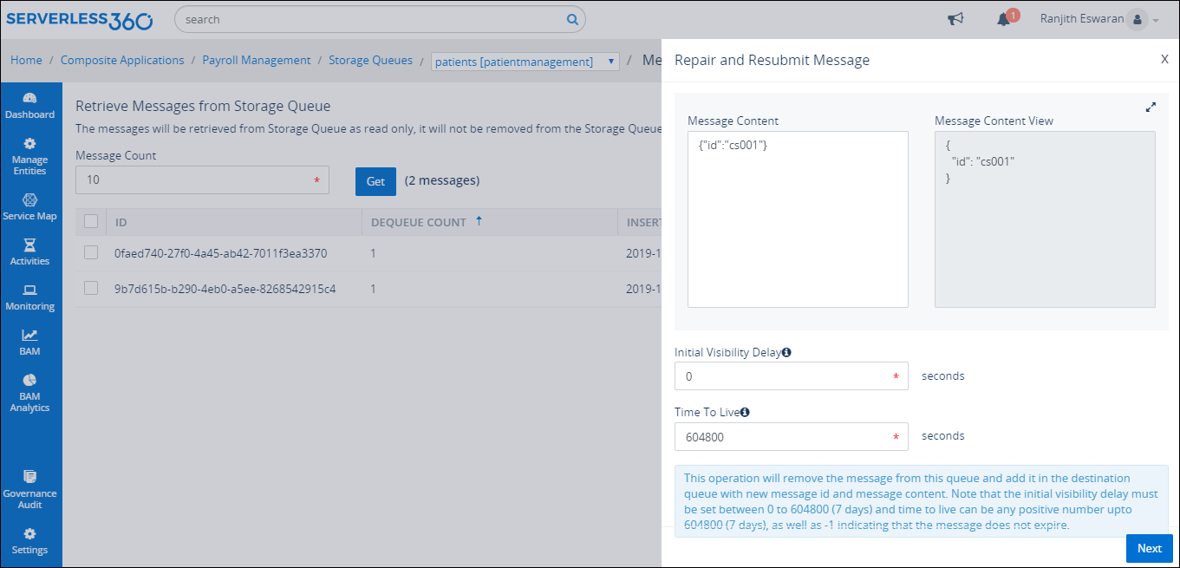The height and width of the screenshot is (568, 1180).
Task: Select all messages with header checkbox
Action: point(90,221)
